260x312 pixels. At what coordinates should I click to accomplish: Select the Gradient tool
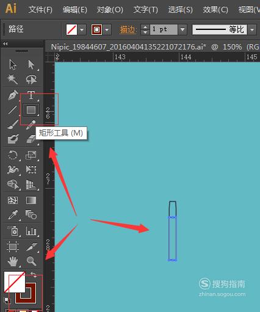click(31, 200)
